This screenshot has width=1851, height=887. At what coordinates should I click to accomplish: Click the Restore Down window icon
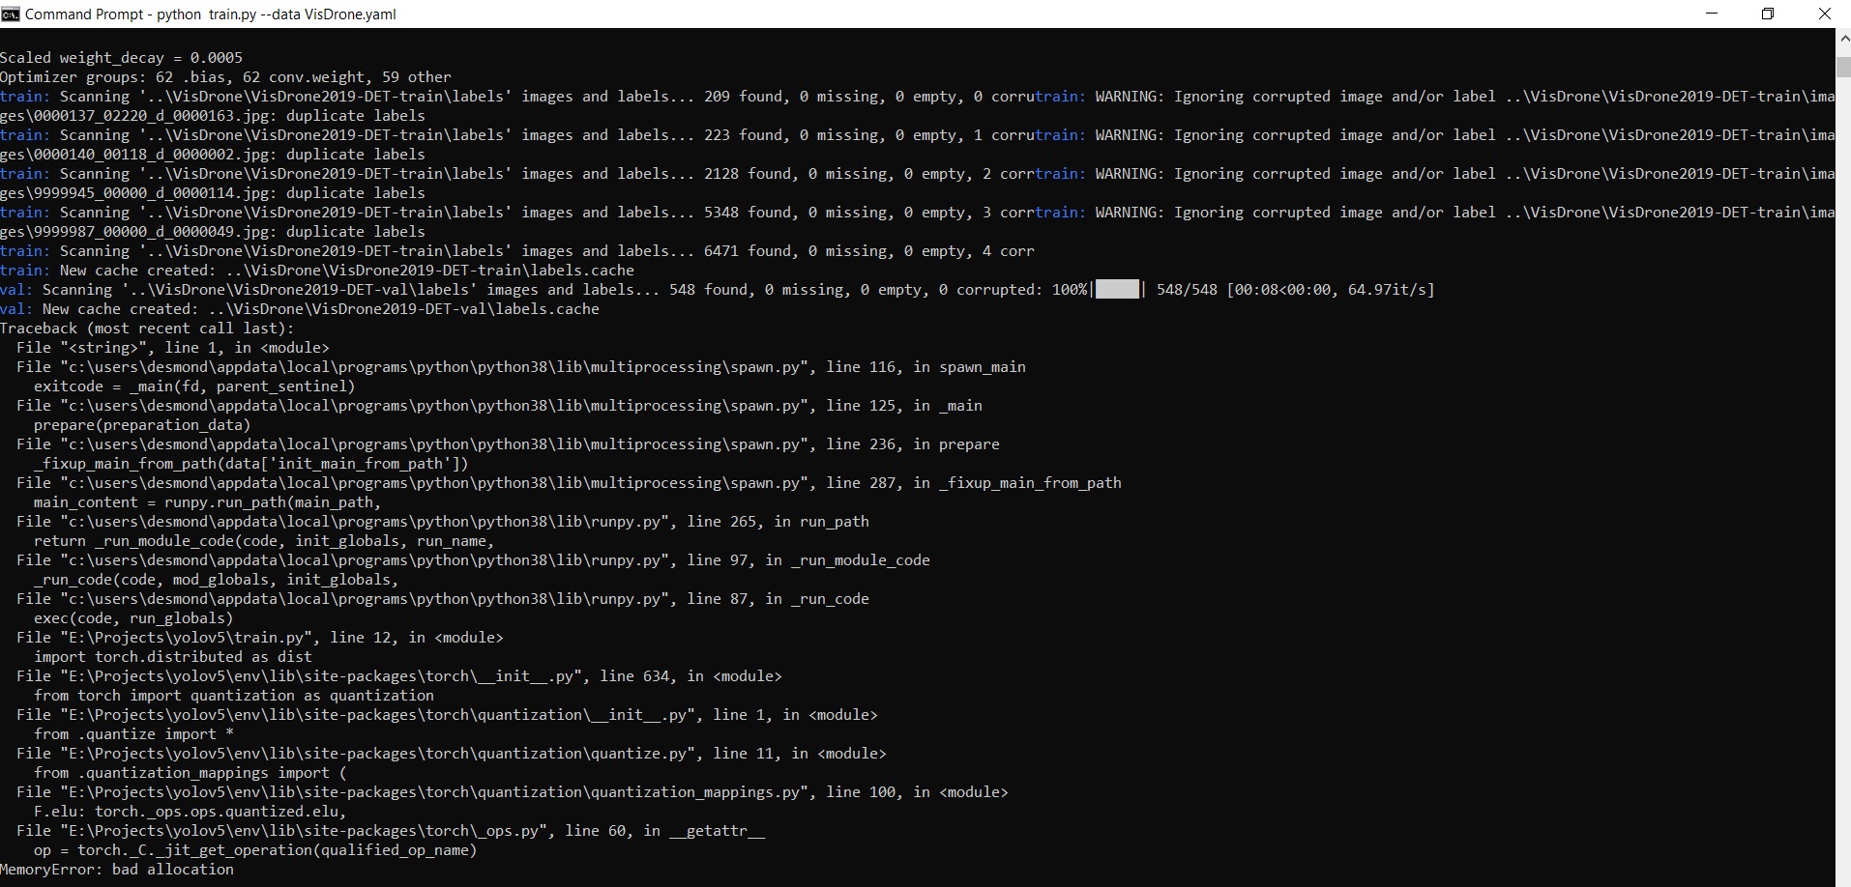[x=1769, y=14]
